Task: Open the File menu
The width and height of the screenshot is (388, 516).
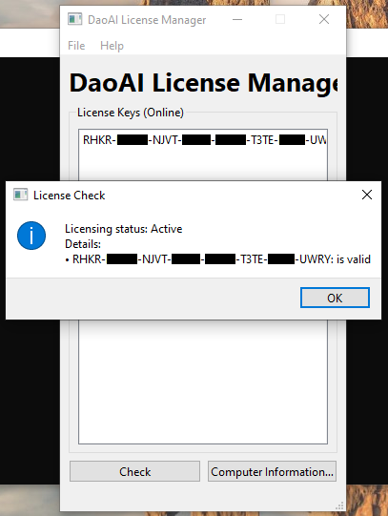Action: pyautogui.click(x=76, y=46)
